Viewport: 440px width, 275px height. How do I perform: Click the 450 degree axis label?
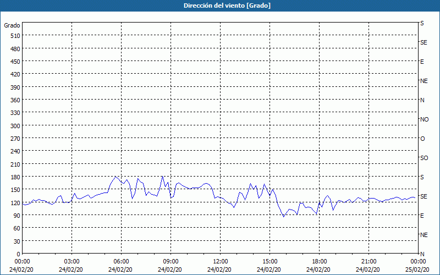click(x=15, y=62)
